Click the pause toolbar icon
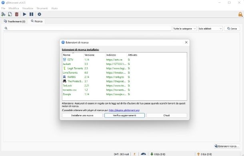This screenshot has height=156, width=244. pyautogui.click(x=31, y=14)
